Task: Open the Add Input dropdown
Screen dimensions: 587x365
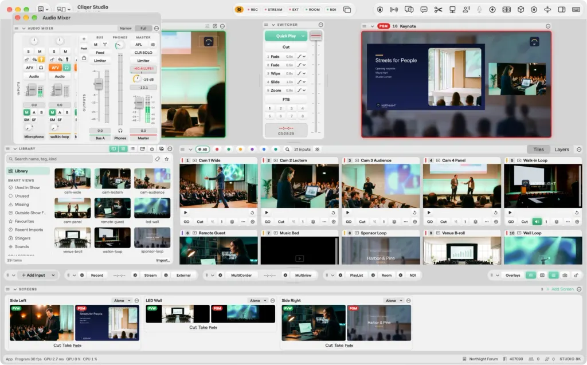Action: [x=53, y=275]
